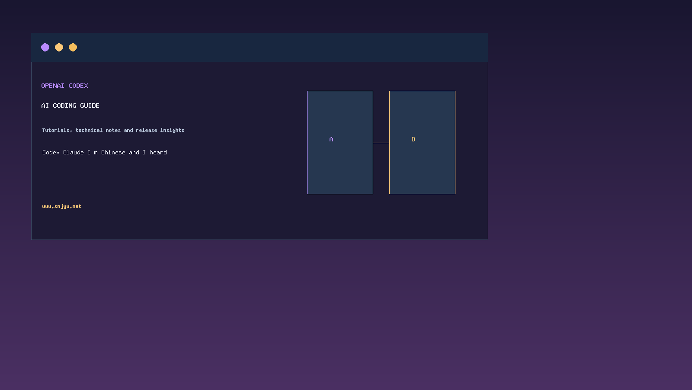Viewport: 692px width, 390px height.
Task: Click the orange window dot
Action: click(73, 47)
